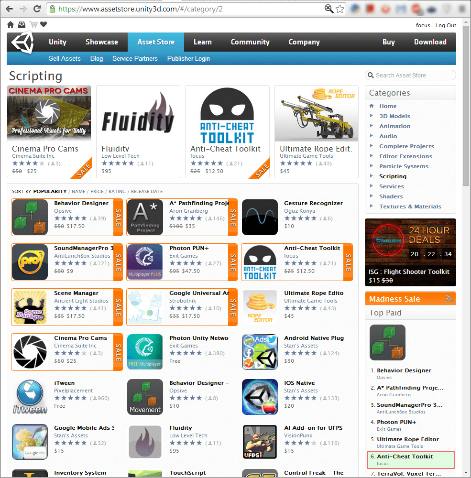
Task: Open iTween icon
Action: (30, 397)
